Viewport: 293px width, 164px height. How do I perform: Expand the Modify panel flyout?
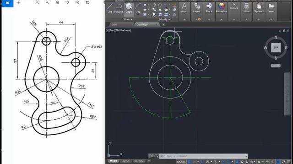[164, 19]
